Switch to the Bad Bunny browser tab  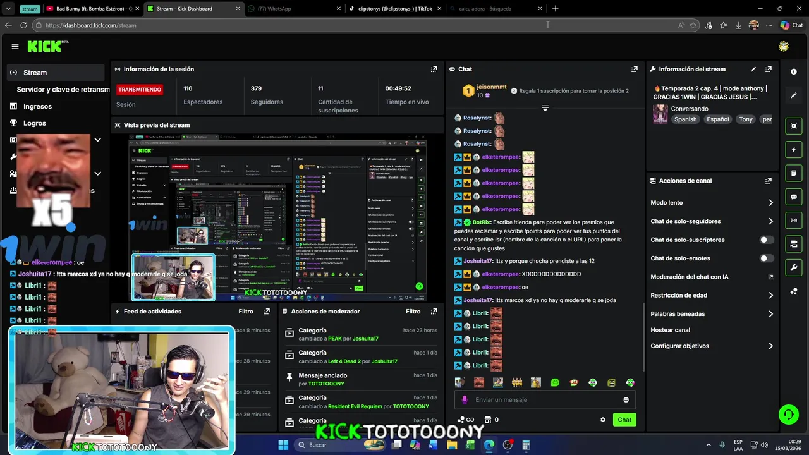click(93, 9)
